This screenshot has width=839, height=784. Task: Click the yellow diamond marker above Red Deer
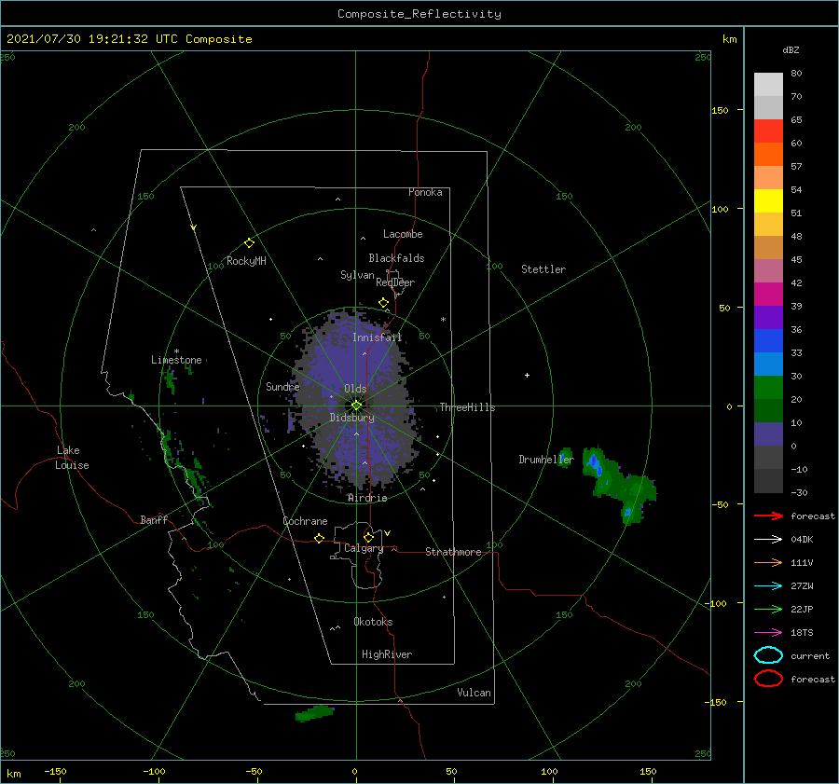click(383, 303)
